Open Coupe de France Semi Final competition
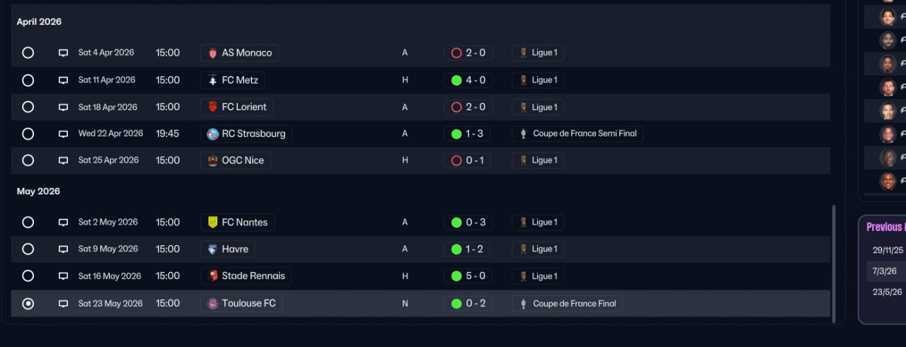 point(584,134)
